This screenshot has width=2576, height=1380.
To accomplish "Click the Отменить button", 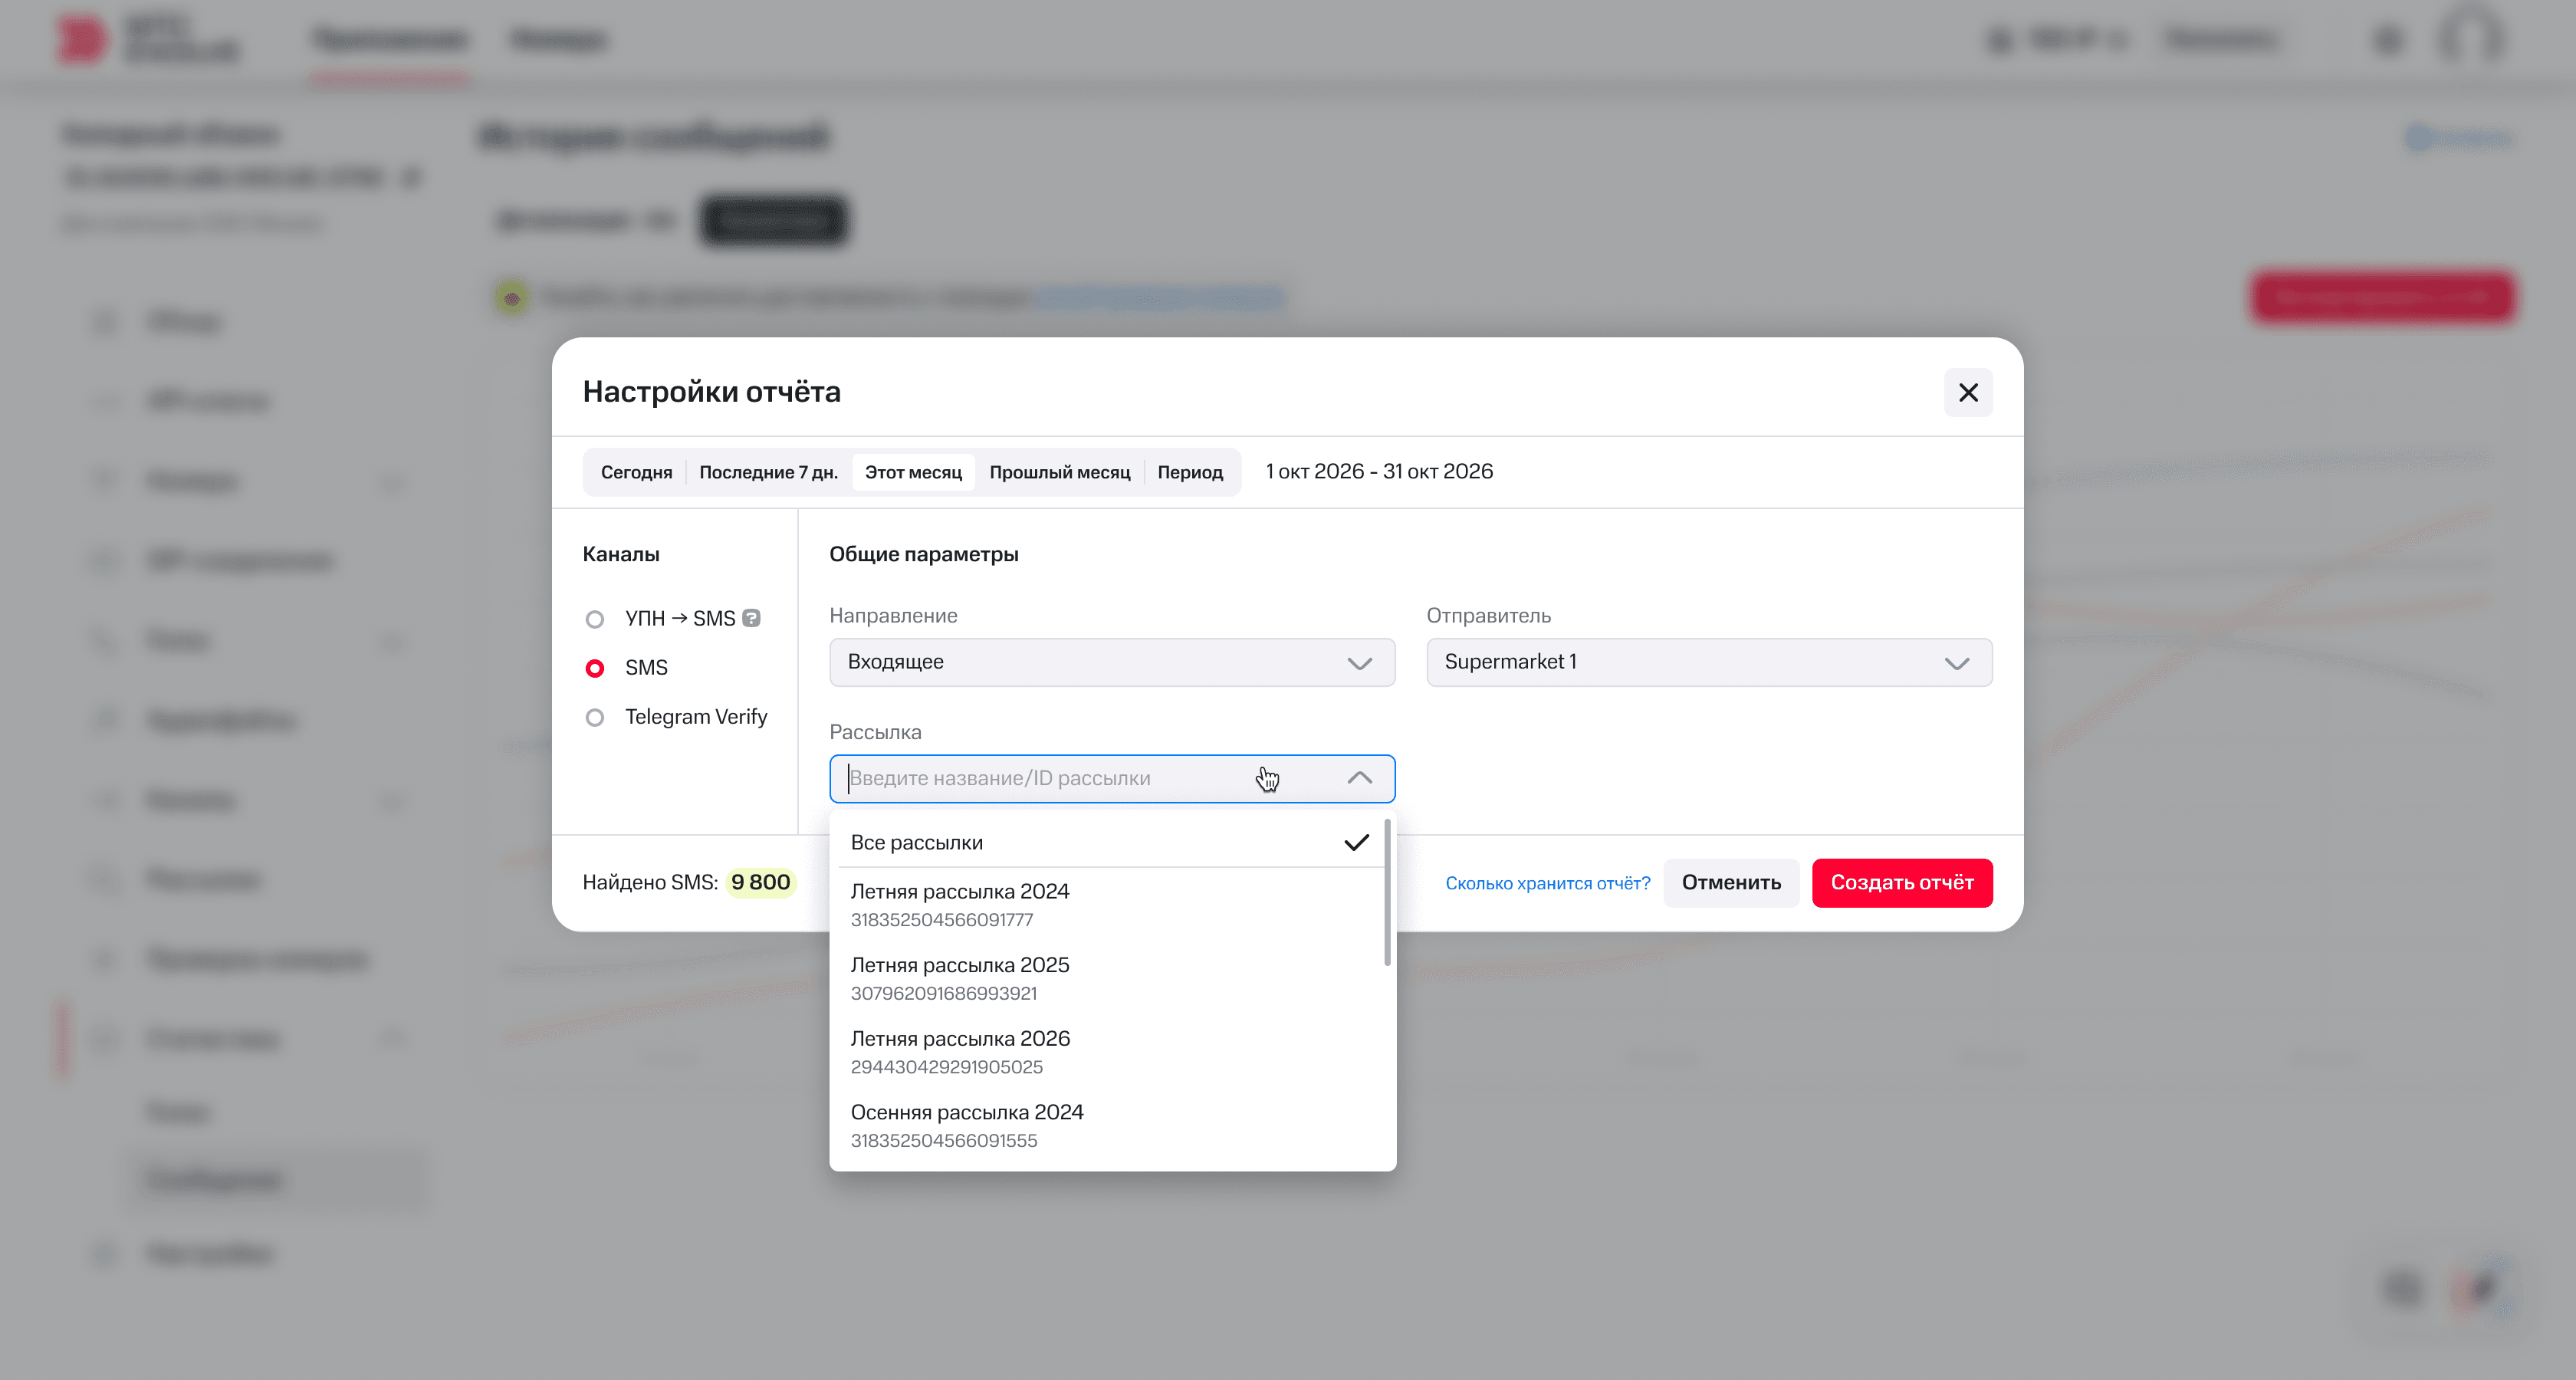I will click(1730, 883).
